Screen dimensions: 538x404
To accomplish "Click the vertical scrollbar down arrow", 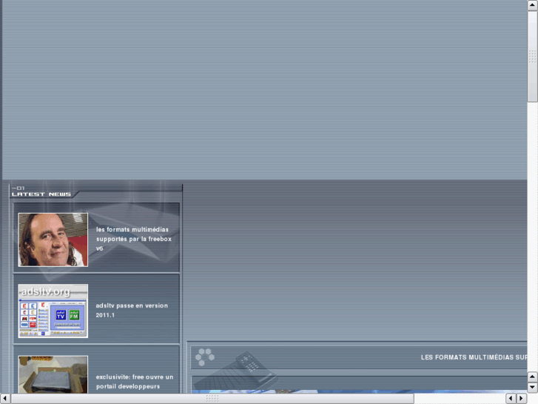I will pos(533,388).
